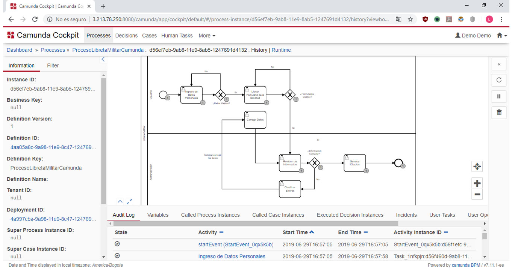Open the home dropdown menu icon
The image size is (515, 270).
[x=502, y=35]
